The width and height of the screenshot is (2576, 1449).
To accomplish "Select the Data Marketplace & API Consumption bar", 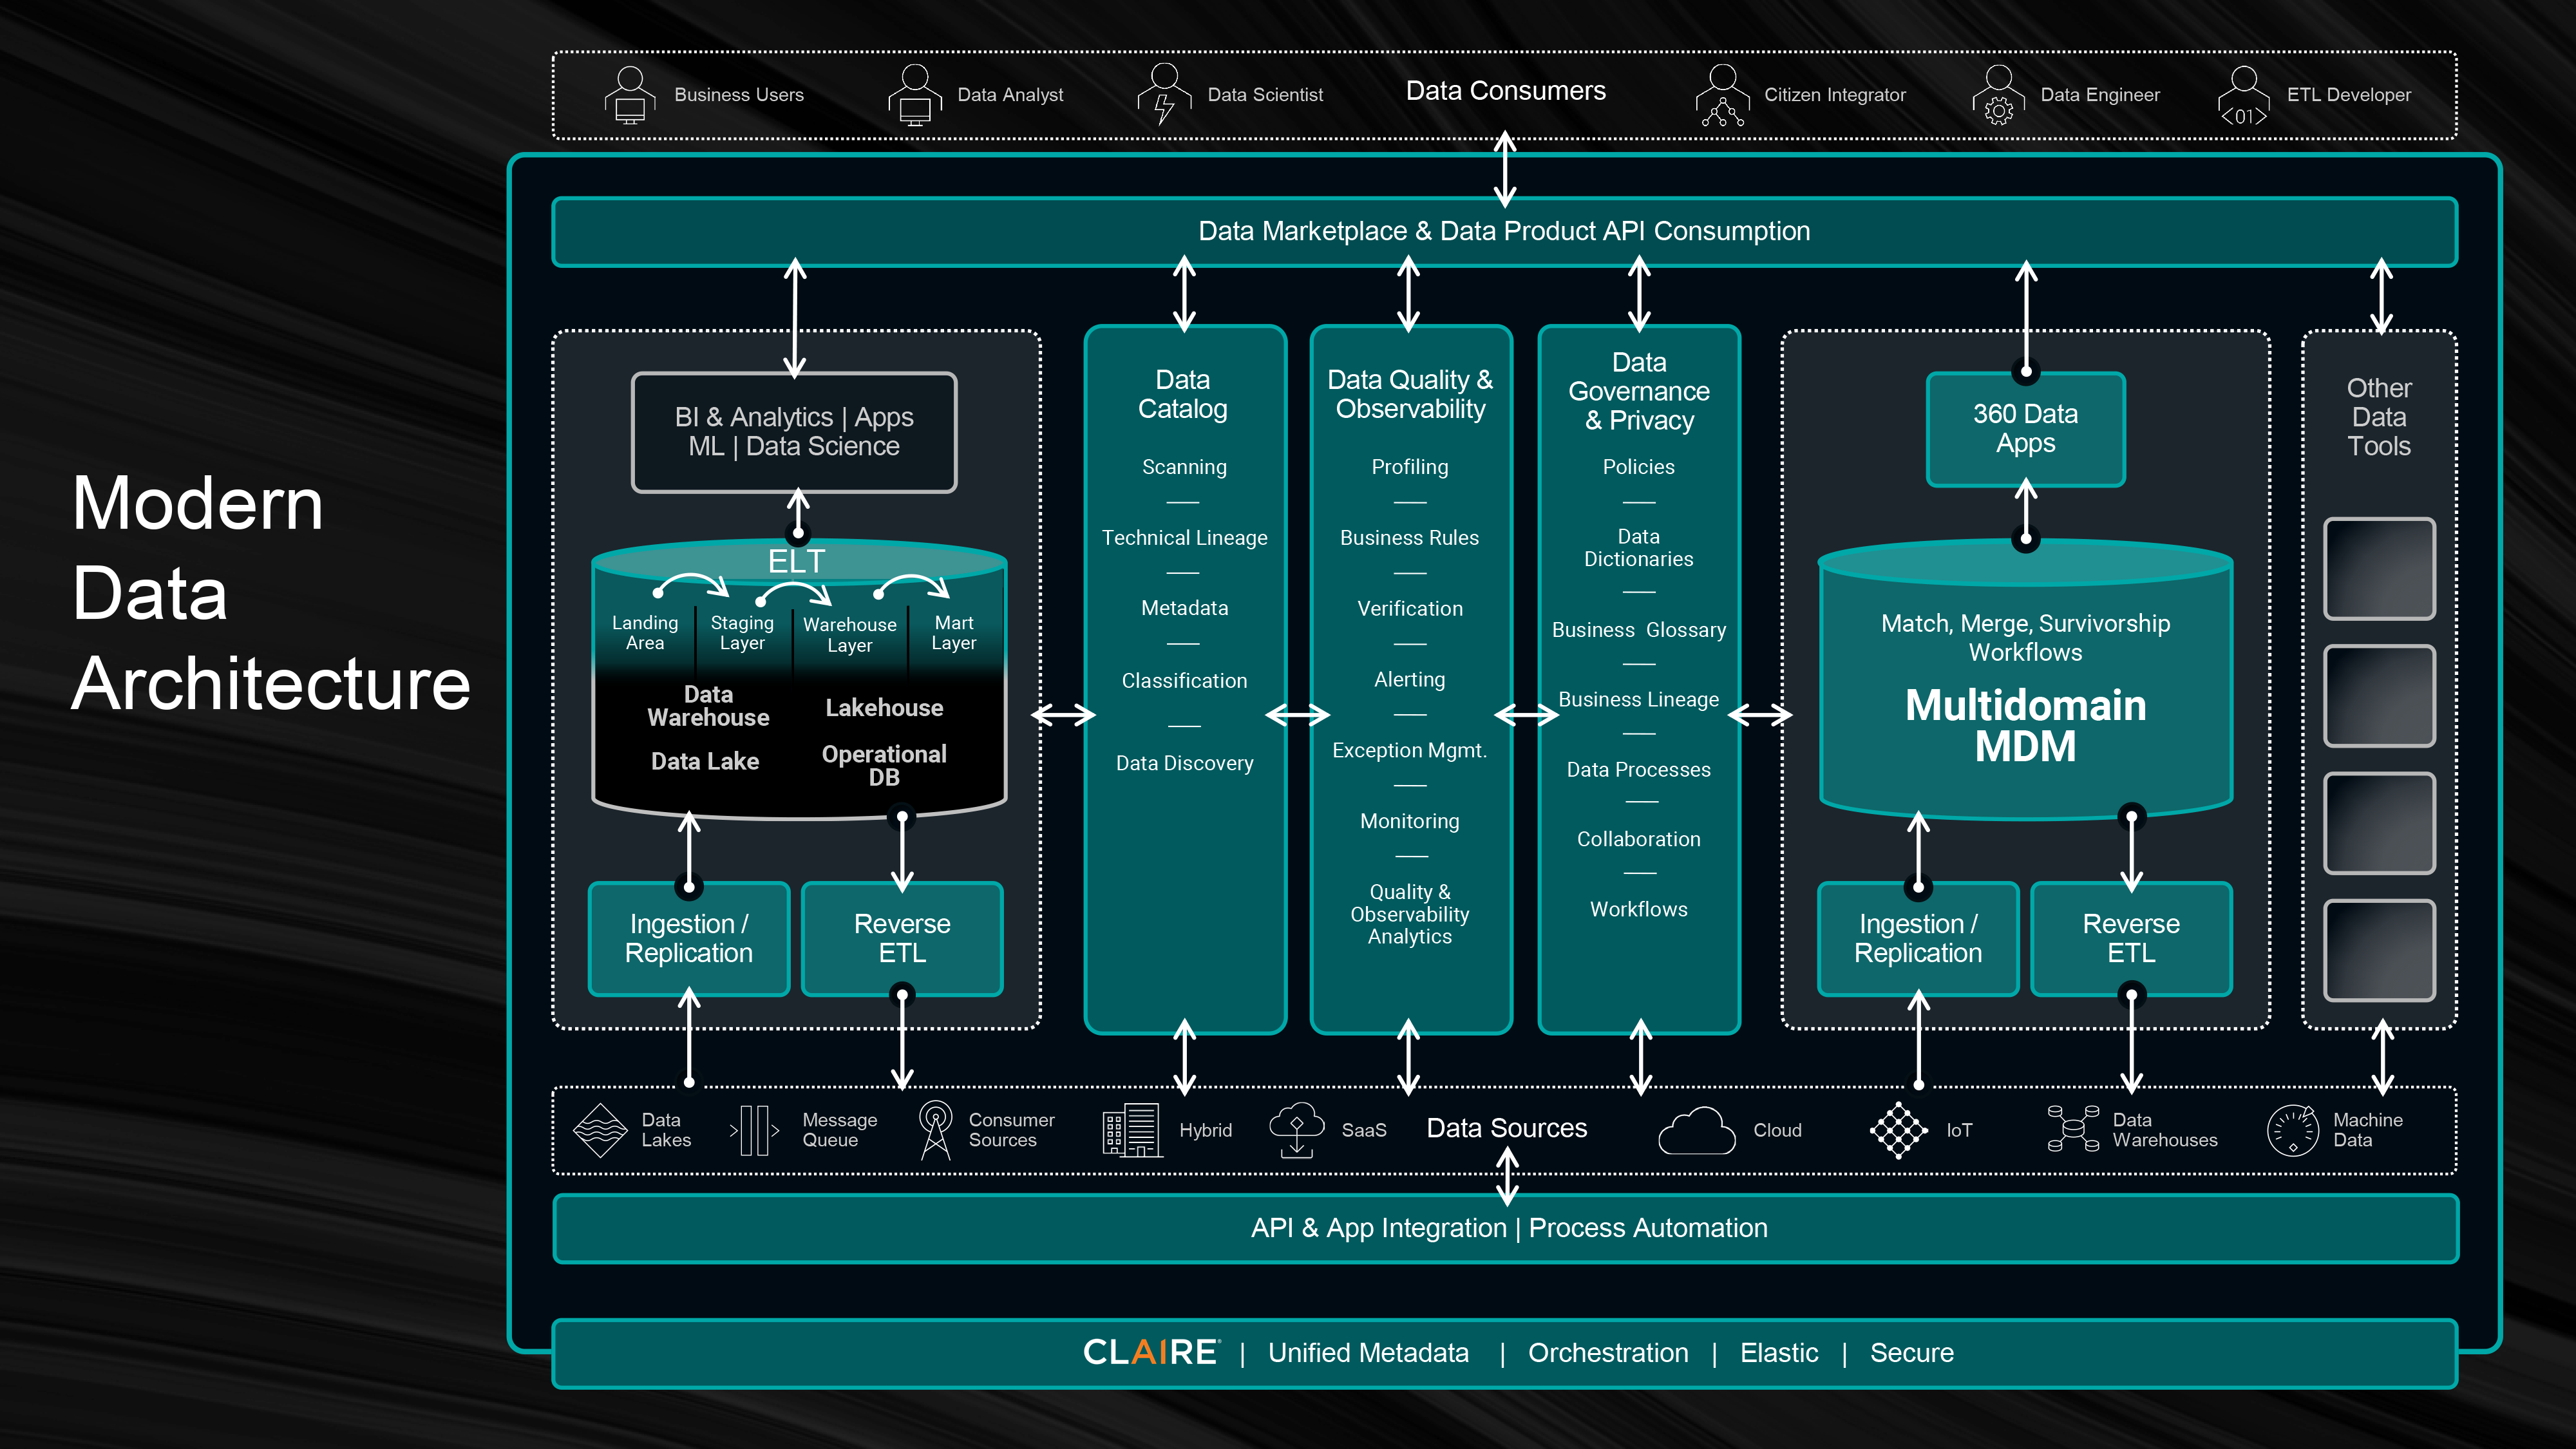I will pos(1504,231).
